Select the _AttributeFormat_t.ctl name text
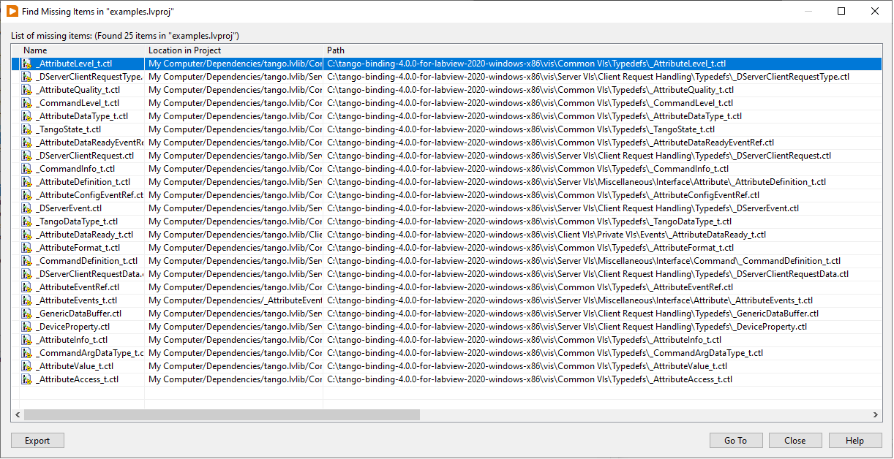 (x=78, y=248)
